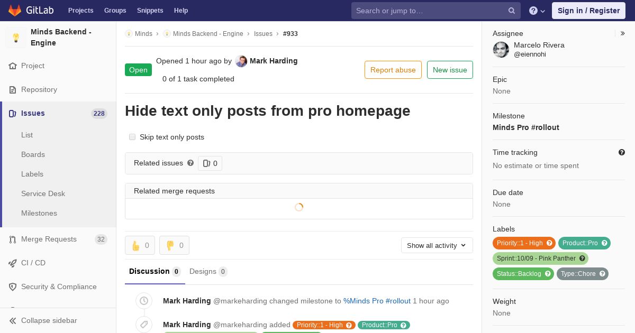Viewport: 635px width, 333px height.
Task: Click the Repository file icon
Action: point(13,90)
